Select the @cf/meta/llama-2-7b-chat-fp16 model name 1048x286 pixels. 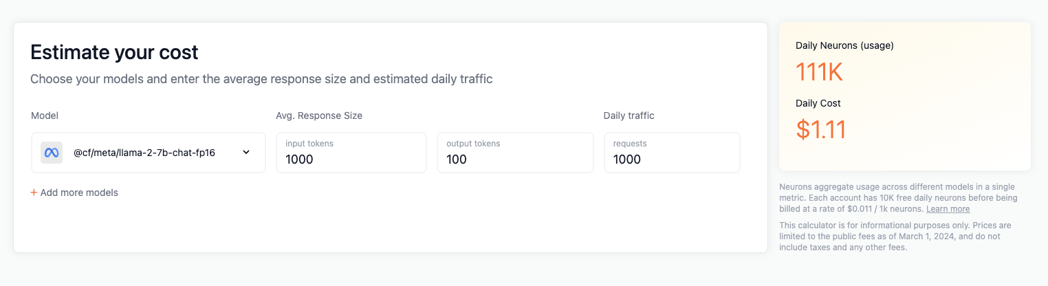coord(144,153)
